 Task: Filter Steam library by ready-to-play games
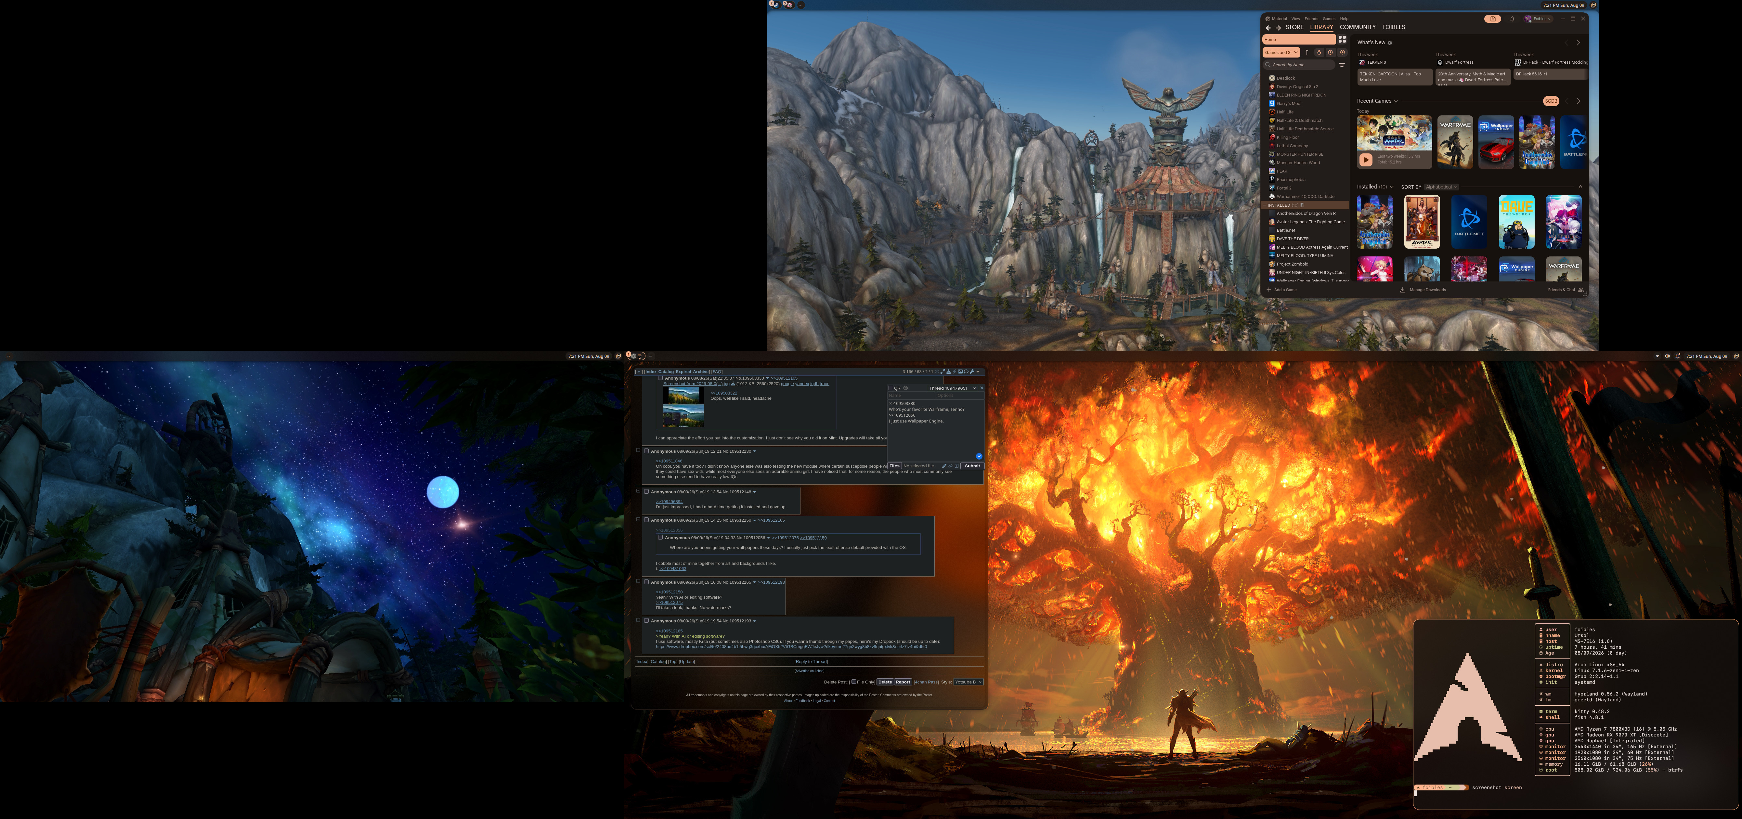1342,52
